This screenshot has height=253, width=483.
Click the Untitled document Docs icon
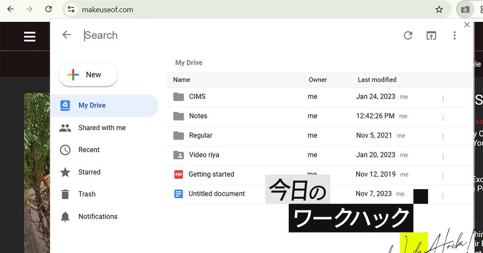tap(178, 194)
